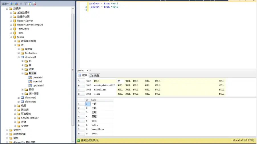
Task: Click the 索引 folder icon
Action: [x=26, y=90]
